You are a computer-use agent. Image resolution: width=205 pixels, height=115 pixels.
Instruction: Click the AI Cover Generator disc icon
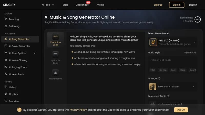(6, 46)
